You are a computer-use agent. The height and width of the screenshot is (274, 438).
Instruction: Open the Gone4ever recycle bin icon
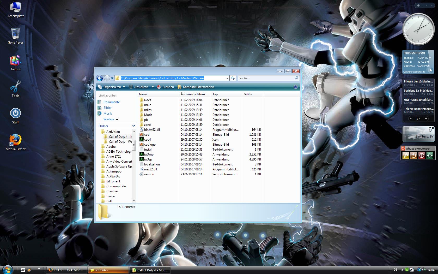pos(16,36)
